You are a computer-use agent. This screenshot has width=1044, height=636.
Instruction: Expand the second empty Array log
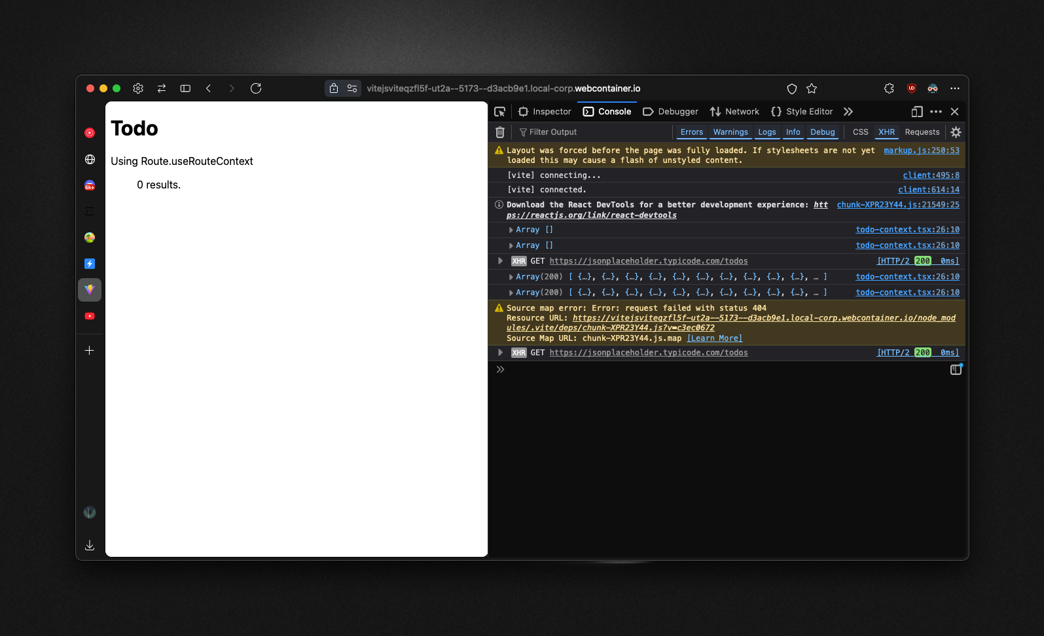[x=511, y=245]
